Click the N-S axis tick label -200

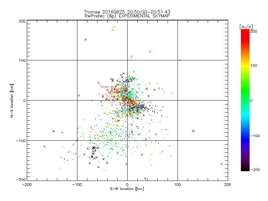point(21,180)
